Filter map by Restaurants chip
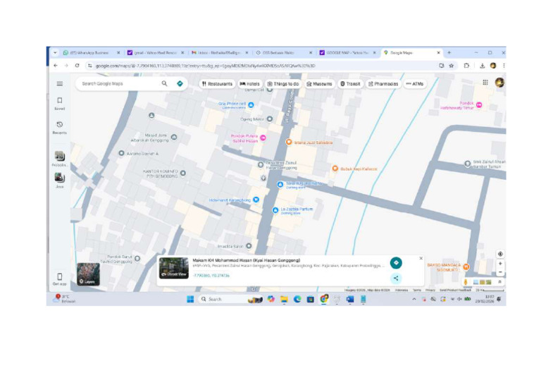Viewport: 541px width, 383px height. (218, 83)
